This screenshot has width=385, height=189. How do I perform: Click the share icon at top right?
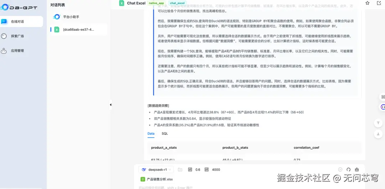point(379,3)
